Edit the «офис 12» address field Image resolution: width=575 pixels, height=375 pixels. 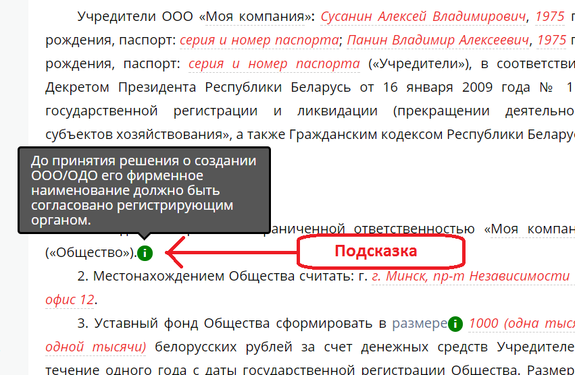click(70, 299)
